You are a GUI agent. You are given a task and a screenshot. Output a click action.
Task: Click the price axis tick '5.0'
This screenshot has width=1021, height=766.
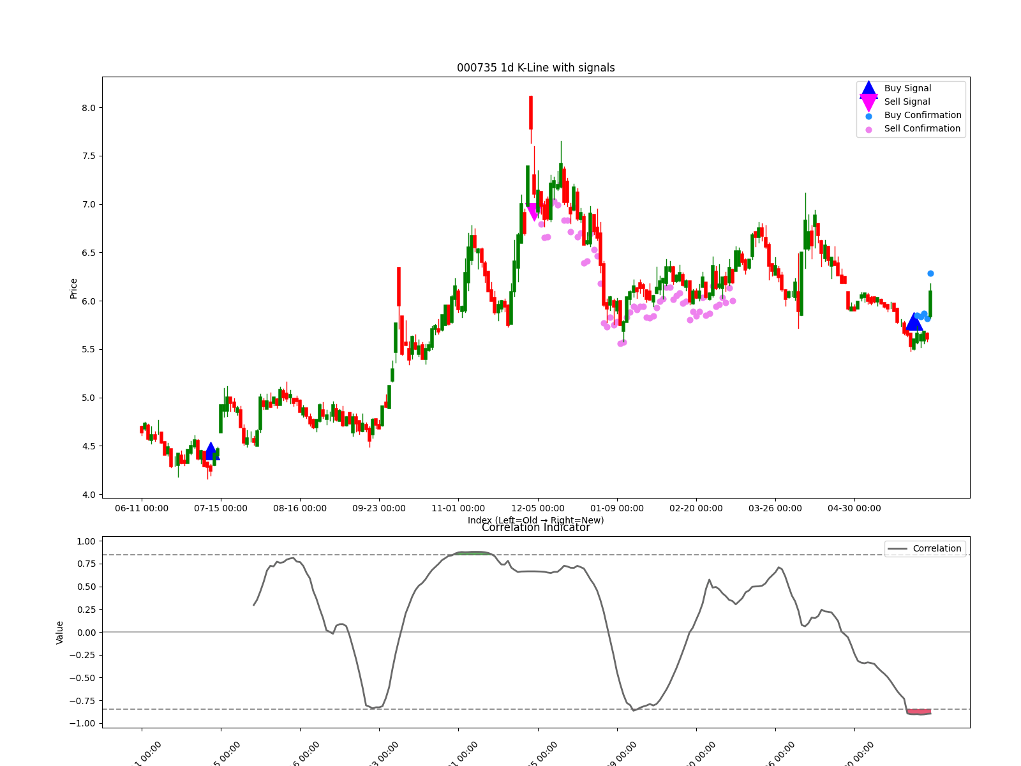pos(89,398)
